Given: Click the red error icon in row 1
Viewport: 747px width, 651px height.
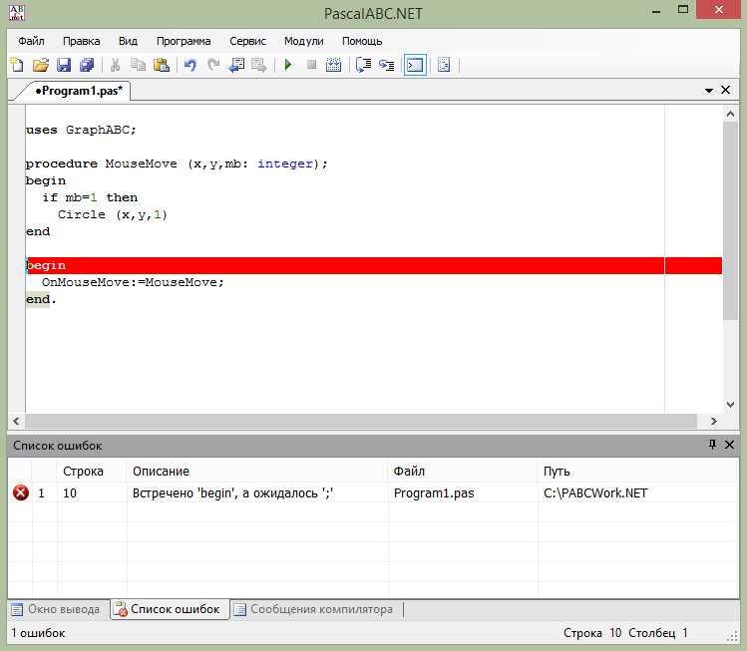Looking at the screenshot, I should click(x=21, y=492).
